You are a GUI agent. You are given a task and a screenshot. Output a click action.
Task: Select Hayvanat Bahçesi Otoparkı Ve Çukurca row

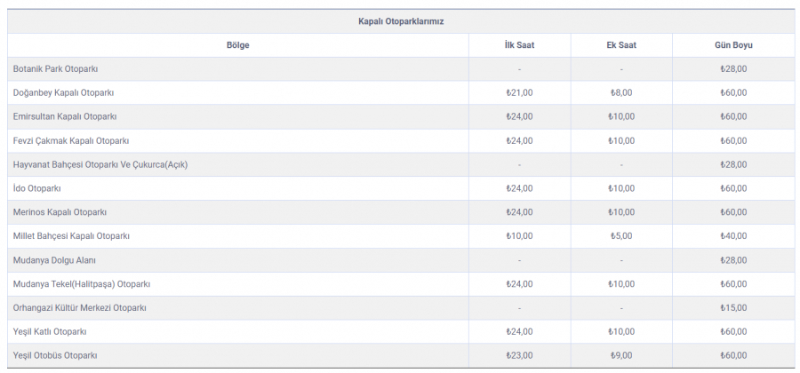[x=100, y=165]
